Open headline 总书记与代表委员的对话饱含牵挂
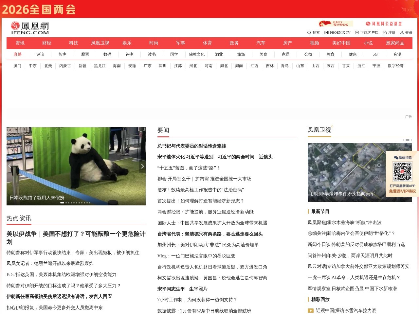The height and width of the screenshot is (314, 419). (x=192, y=146)
